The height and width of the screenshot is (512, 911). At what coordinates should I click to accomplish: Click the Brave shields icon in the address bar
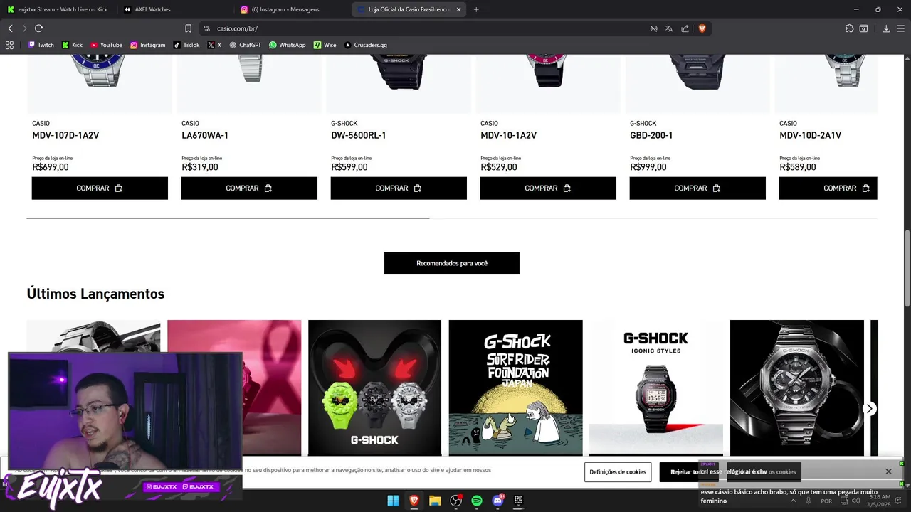(702, 28)
